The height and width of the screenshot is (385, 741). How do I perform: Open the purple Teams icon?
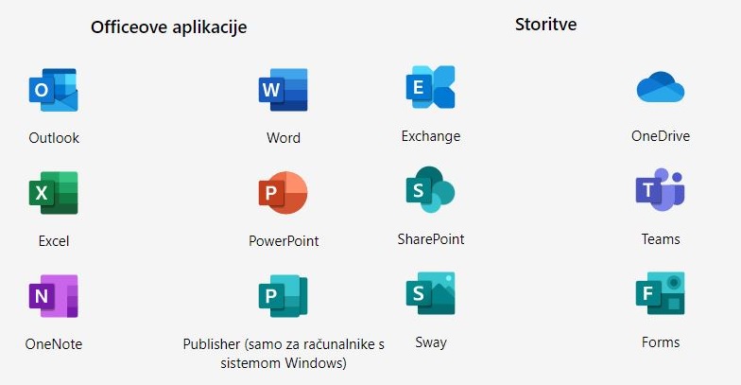(660, 189)
